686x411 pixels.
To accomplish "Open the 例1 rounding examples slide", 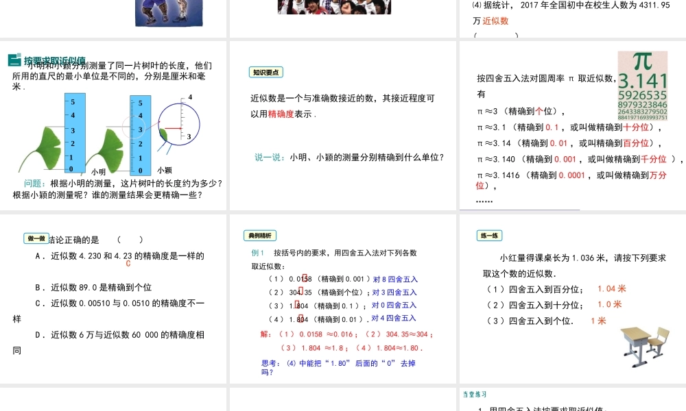I will tap(343, 299).
